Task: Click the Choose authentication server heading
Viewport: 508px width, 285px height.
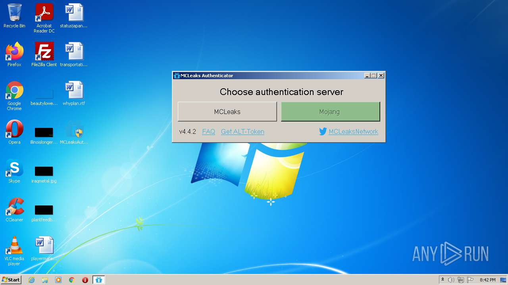Action: point(281,92)
